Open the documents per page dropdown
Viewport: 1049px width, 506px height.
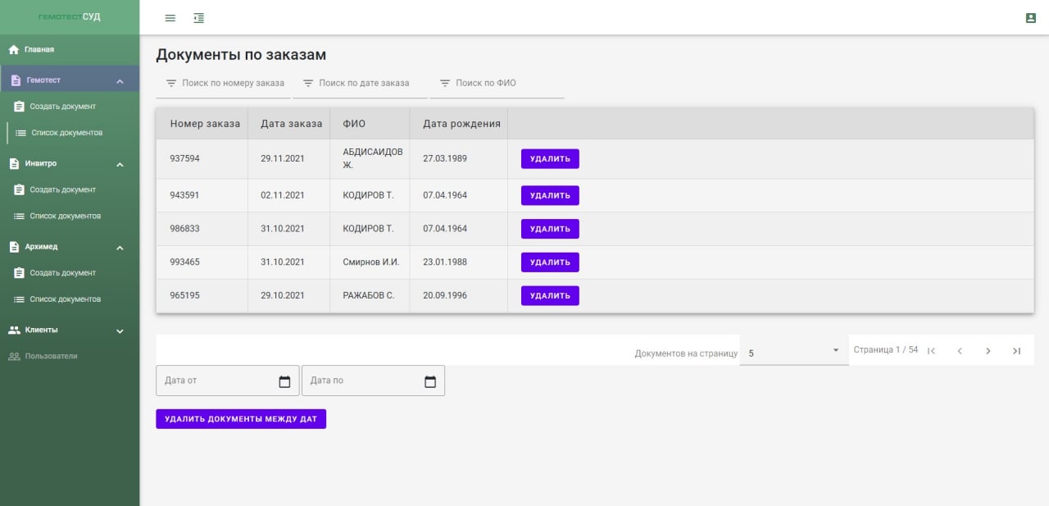(793, 353)
